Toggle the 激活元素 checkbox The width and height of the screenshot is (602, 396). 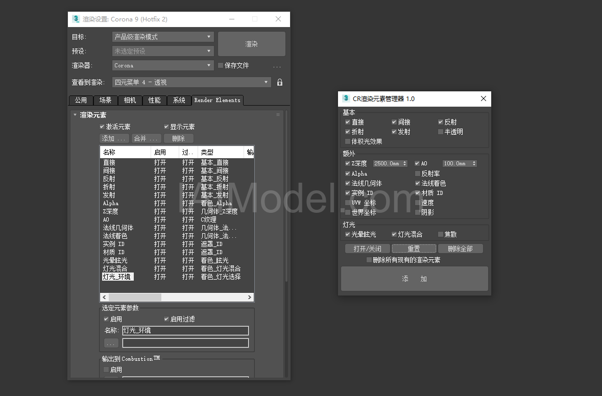pyautogui.click(x=102, y=127)
